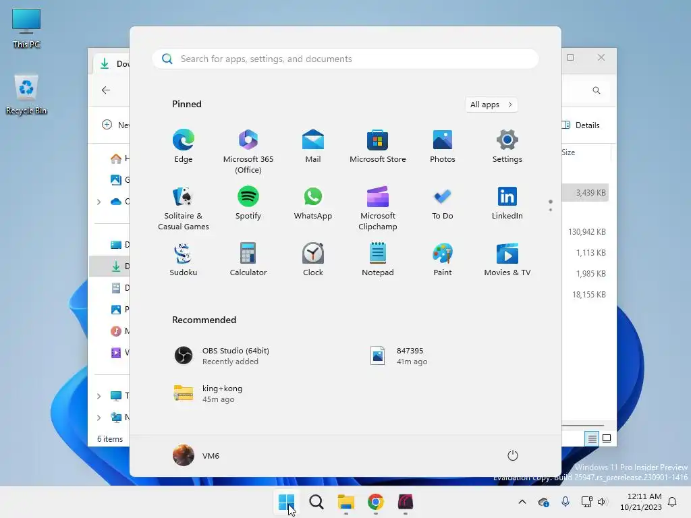Viewport: 691px width, 518px height.
Task: Open the Sudoku game
Action: click(184, 260)
